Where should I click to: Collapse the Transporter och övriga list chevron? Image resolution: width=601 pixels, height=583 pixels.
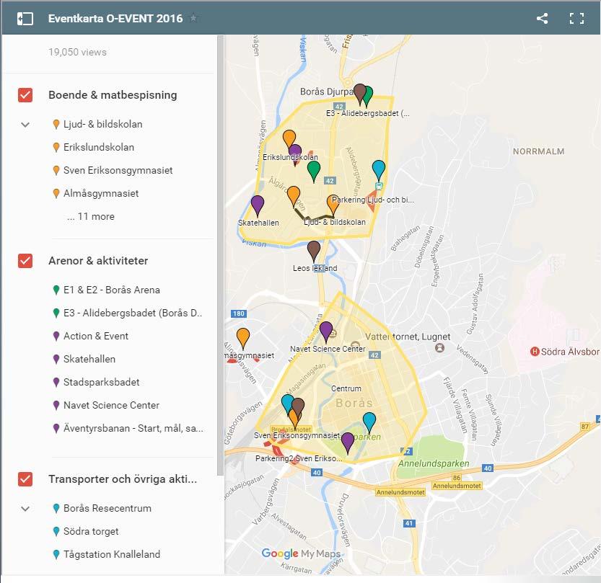[25, 508]
